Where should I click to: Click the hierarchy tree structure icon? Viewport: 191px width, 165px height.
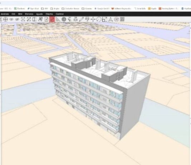point(70,19)
